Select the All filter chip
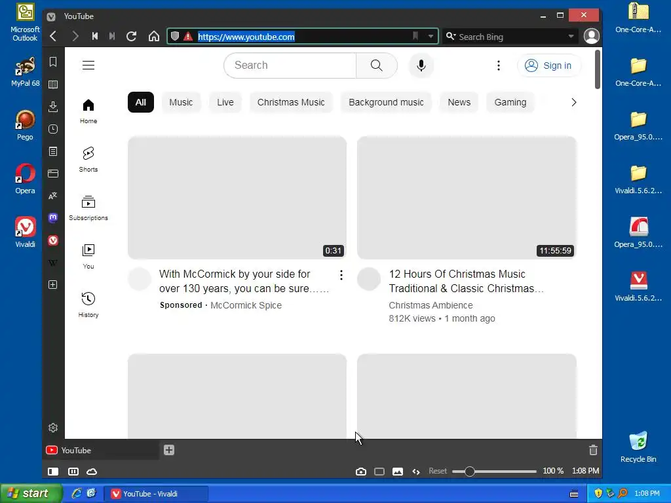Image resolution: width=671 pixels, height=503 pixels. (141, 102)
